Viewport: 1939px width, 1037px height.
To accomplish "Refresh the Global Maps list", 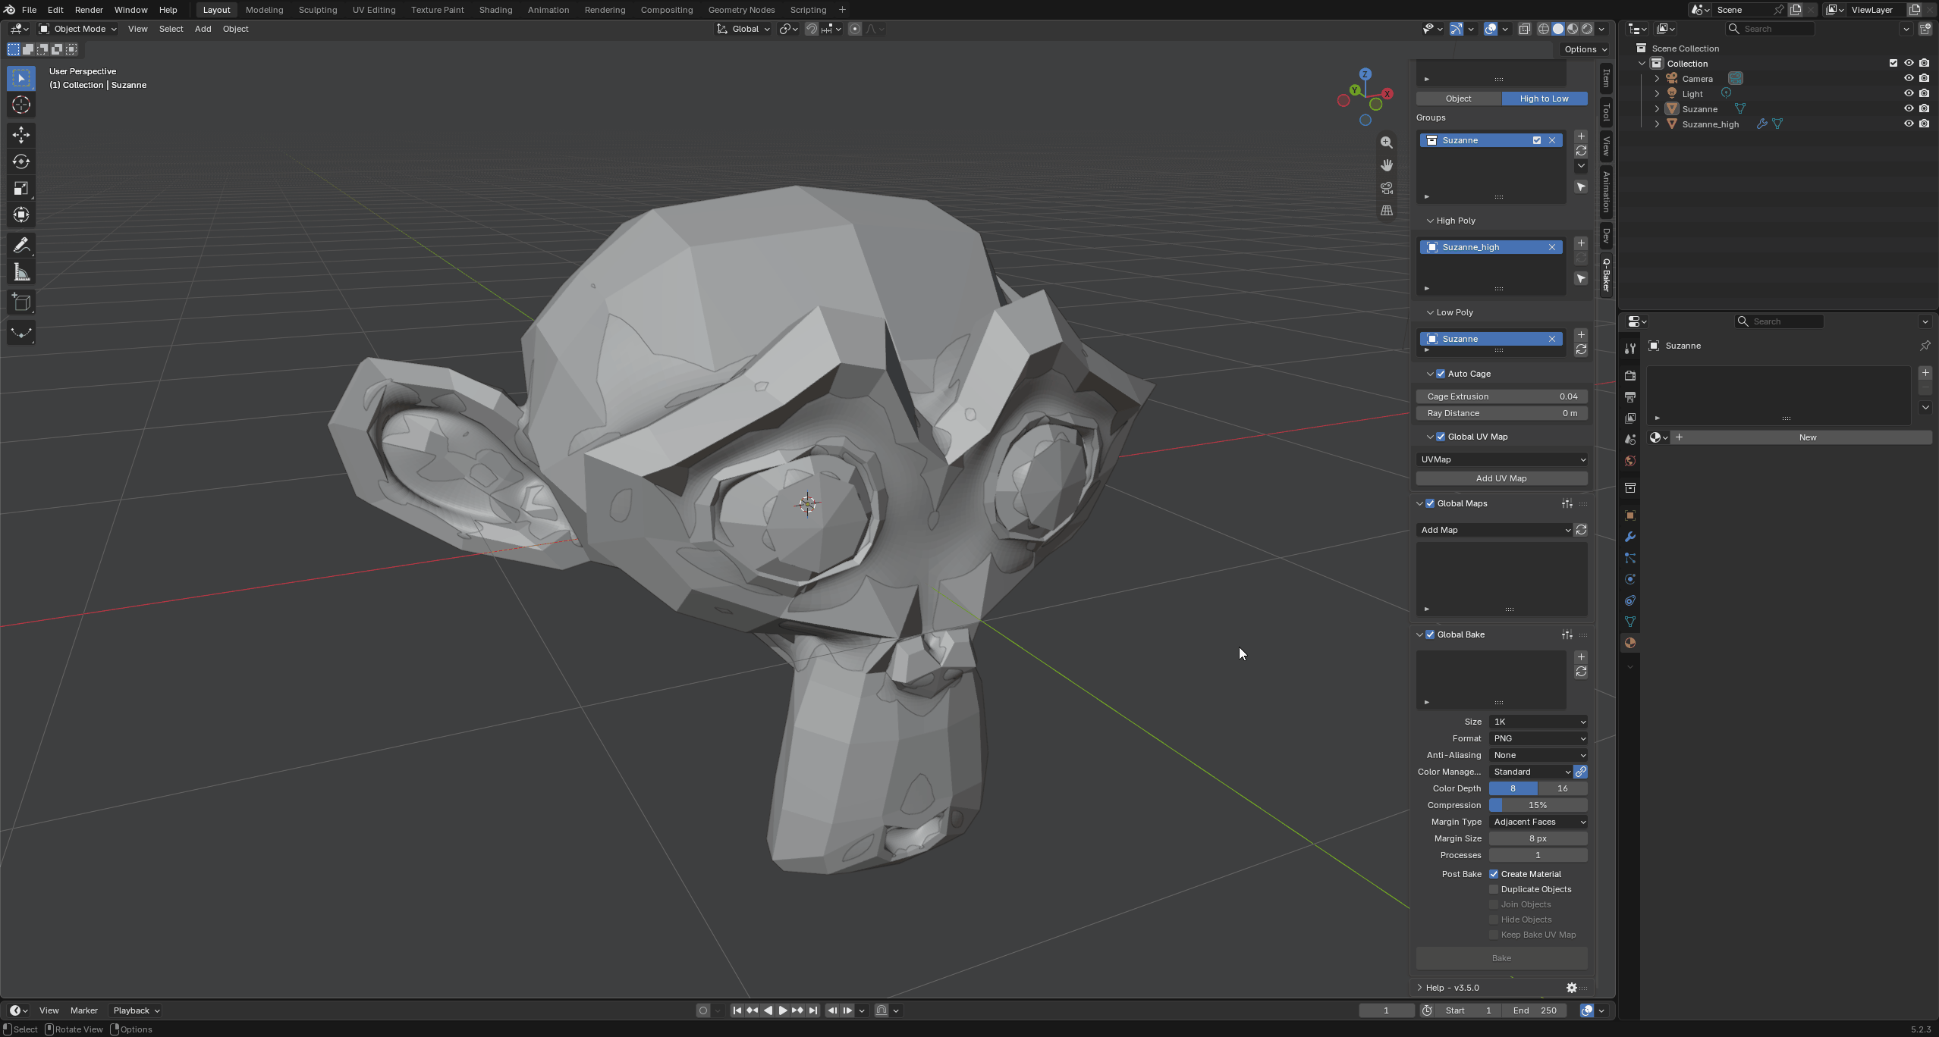I will pos(1581,530).
